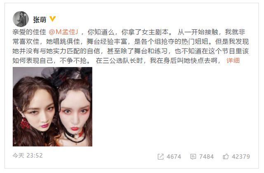Viewport: 264px width, 173px height.
Task: Expand the full post via 详细
Action: click(x=233, y=61)
